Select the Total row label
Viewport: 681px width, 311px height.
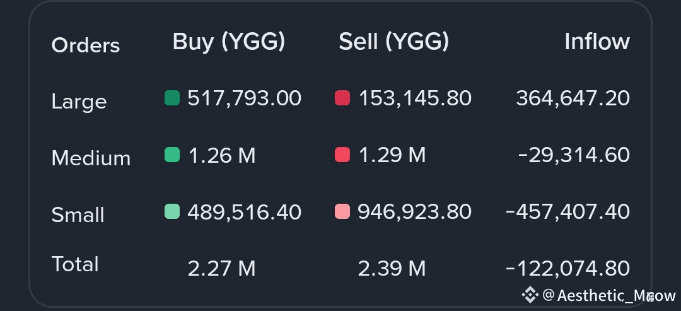75,264
